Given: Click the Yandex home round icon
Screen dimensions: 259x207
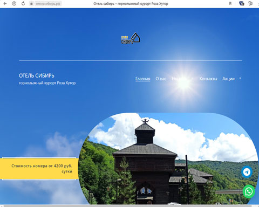Looking at the screenshot, I should click(x=14, y=4).
